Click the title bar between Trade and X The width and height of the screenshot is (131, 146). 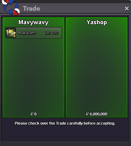click(82, 9)
